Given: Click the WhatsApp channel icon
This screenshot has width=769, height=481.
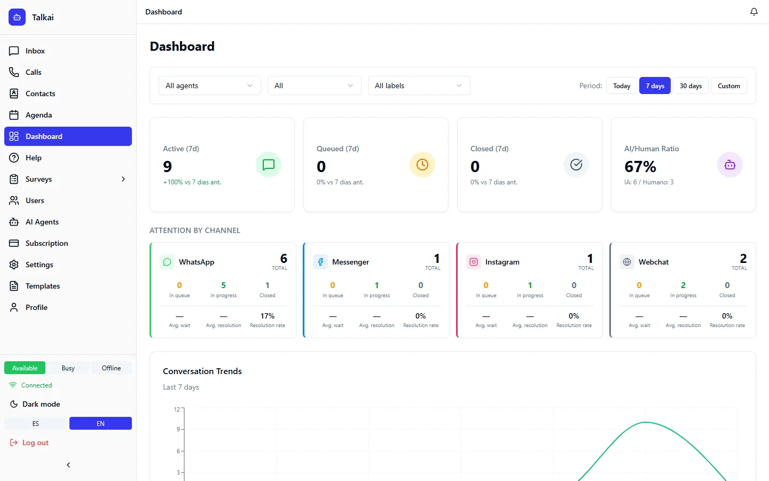Looking at the screenshot, I should tap(167, 262).
